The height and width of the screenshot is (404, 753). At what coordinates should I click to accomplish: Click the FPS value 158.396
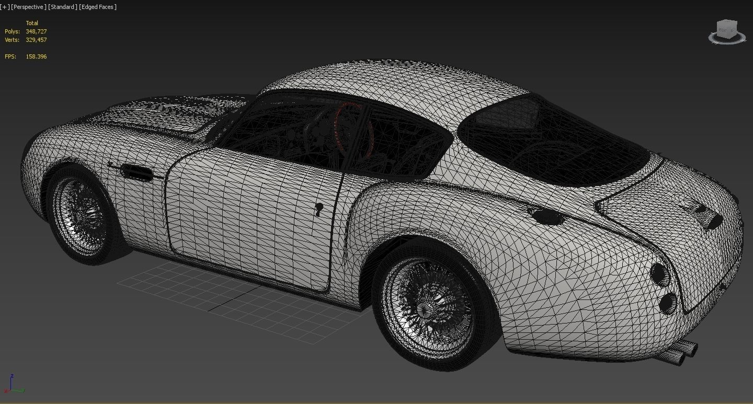(x=36, y=56)
